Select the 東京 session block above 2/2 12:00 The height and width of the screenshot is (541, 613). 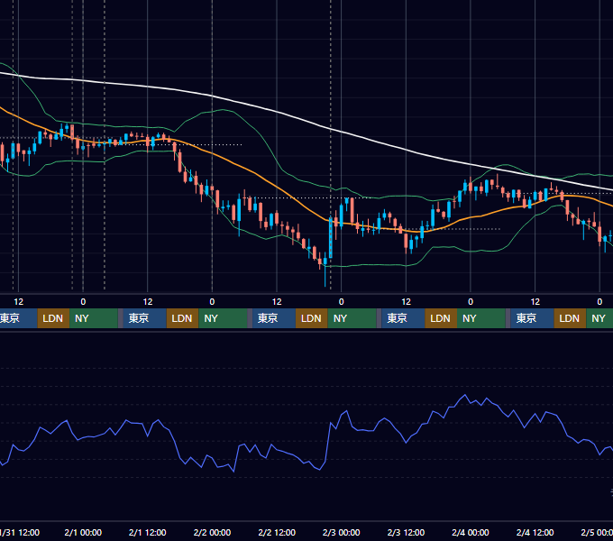point(274,318)
